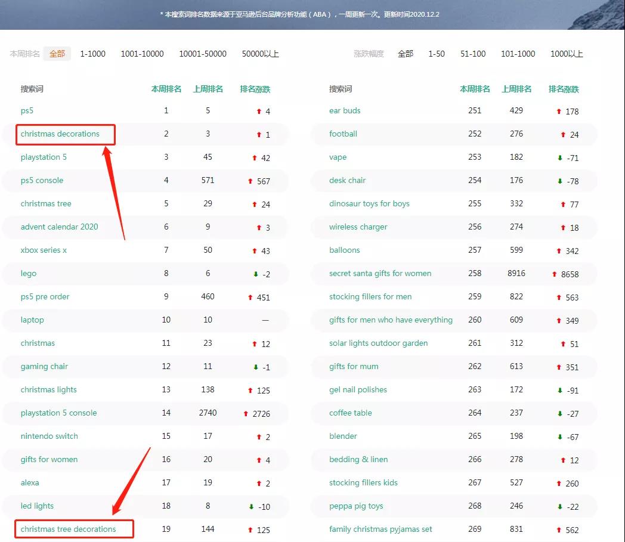This screenshot has width=625, height=542.
Task: Click red up arrow in balloons row
Action: (559, 251)
